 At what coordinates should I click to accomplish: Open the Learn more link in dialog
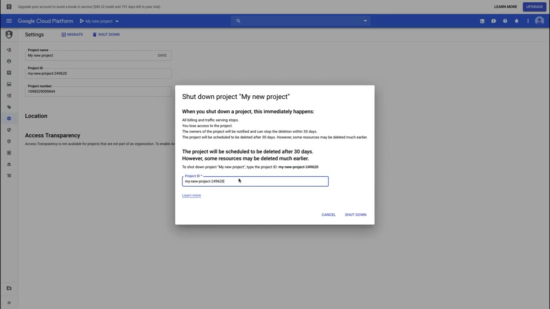click(192, 195)
